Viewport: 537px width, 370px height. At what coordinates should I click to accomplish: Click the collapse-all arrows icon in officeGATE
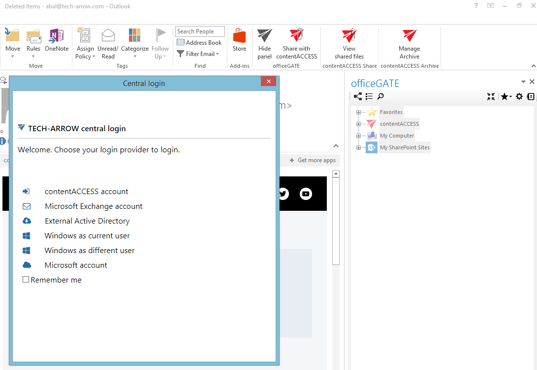(x=491, y=96)
